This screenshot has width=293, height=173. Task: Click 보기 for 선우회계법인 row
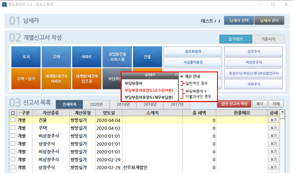[273, 167]
